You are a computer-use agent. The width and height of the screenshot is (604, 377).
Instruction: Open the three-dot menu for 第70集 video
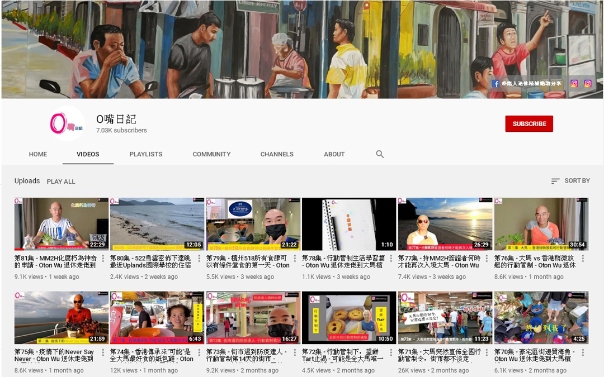[583, 352]
